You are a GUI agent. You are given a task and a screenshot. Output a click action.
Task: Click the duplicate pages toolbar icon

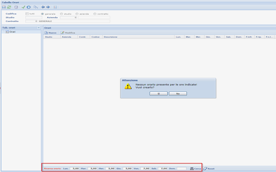36,7
